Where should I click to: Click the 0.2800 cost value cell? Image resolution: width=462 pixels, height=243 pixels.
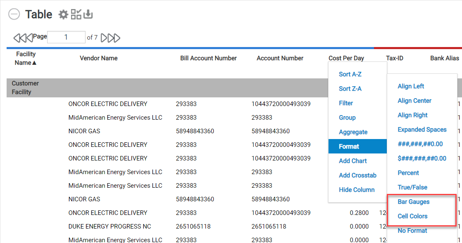[359, 213]
